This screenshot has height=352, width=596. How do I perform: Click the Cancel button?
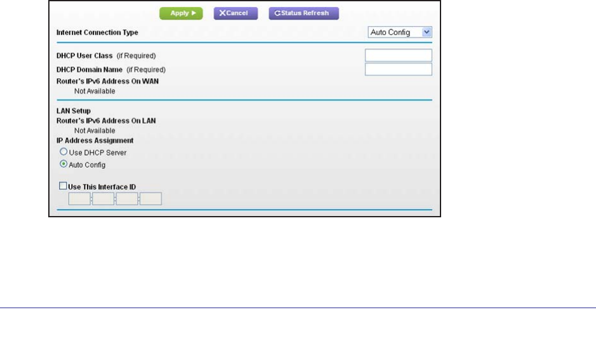[x=235, y=13]
